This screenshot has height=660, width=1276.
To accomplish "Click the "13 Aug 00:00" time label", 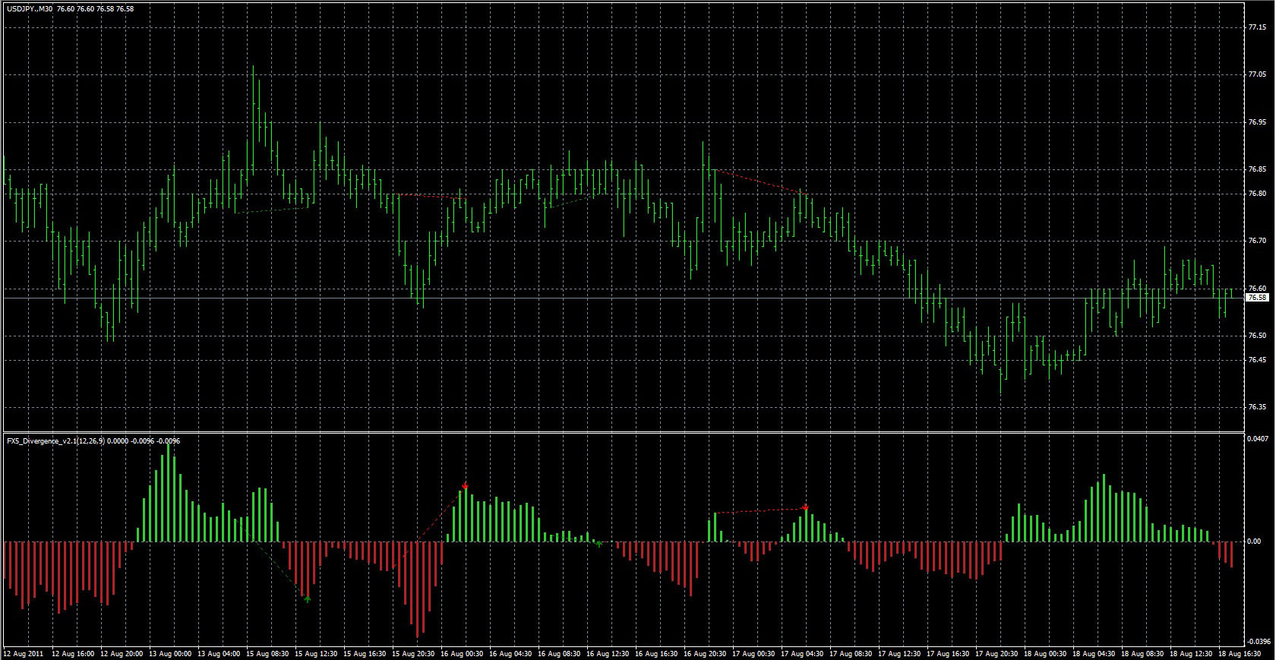I will 170,653.
